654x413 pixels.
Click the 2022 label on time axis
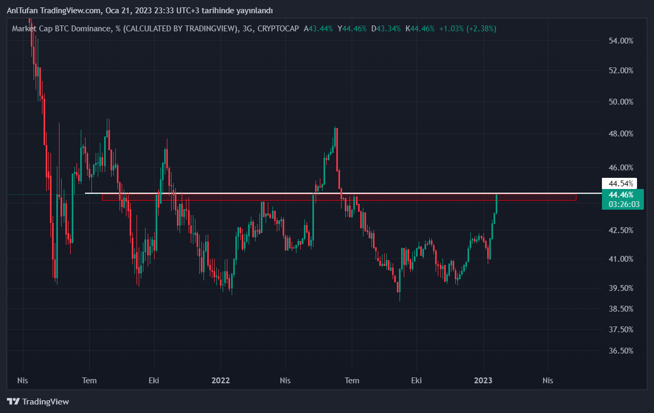tap(220, 380)
